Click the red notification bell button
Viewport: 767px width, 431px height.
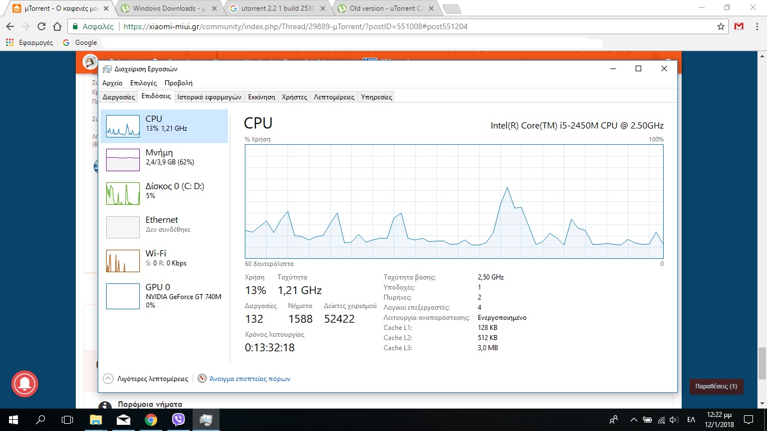click(x=24, y=384)
